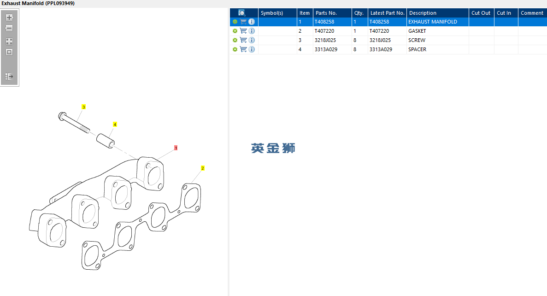Click latest part number 3218J025
The height and width of the screenshot is (296, 547).
click(x=380, y=40)
